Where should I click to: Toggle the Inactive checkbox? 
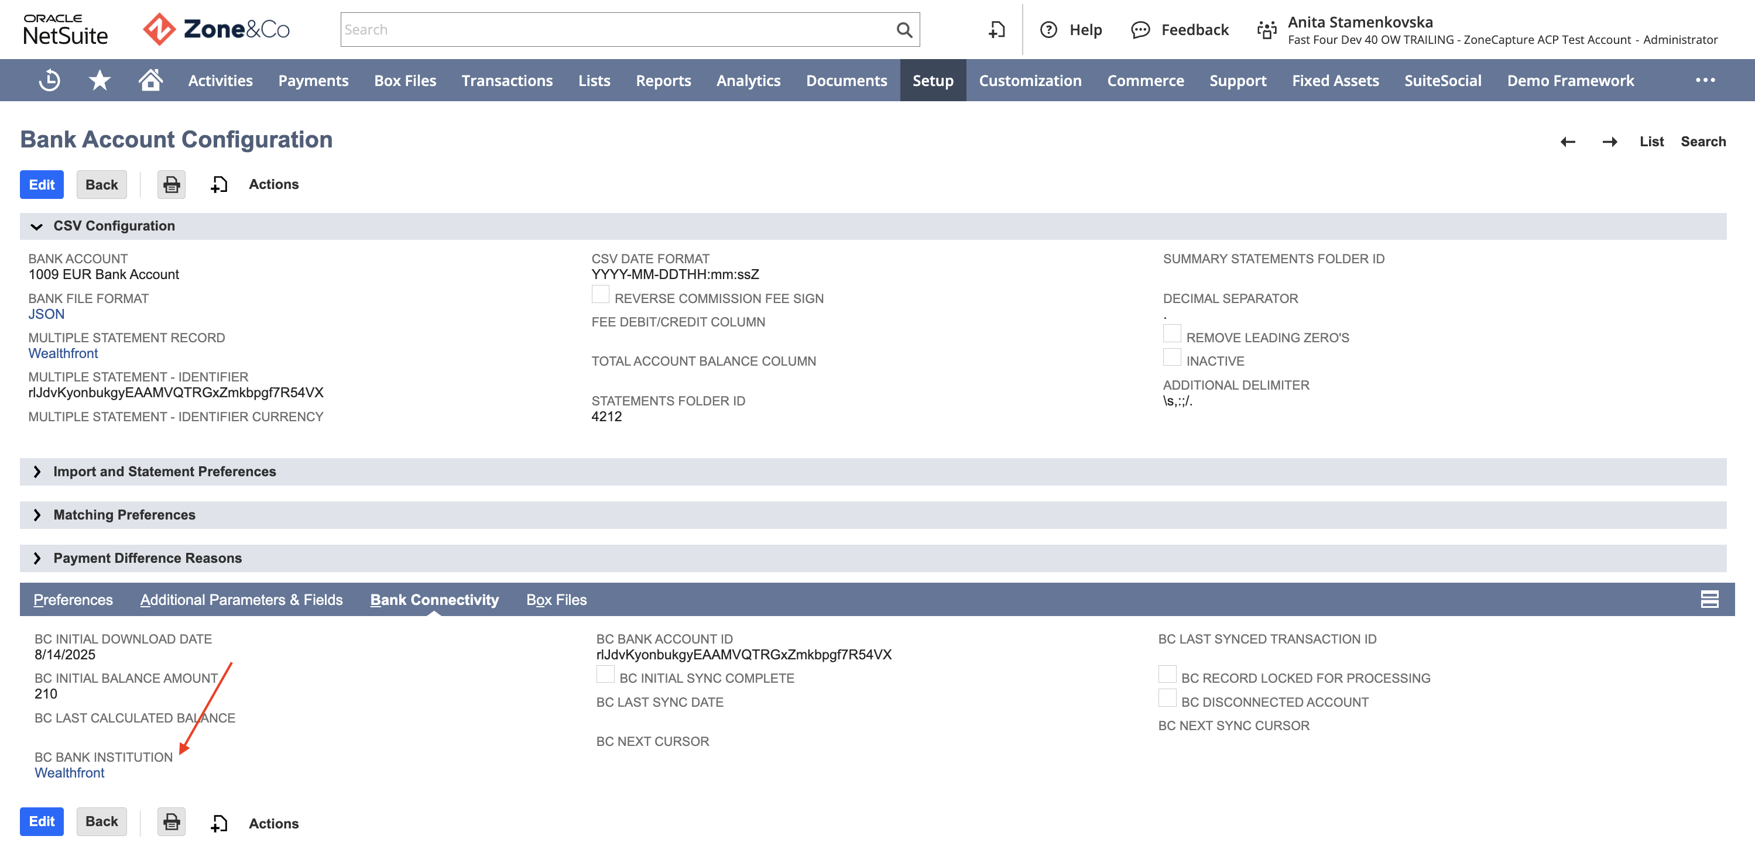point(1172,357)
